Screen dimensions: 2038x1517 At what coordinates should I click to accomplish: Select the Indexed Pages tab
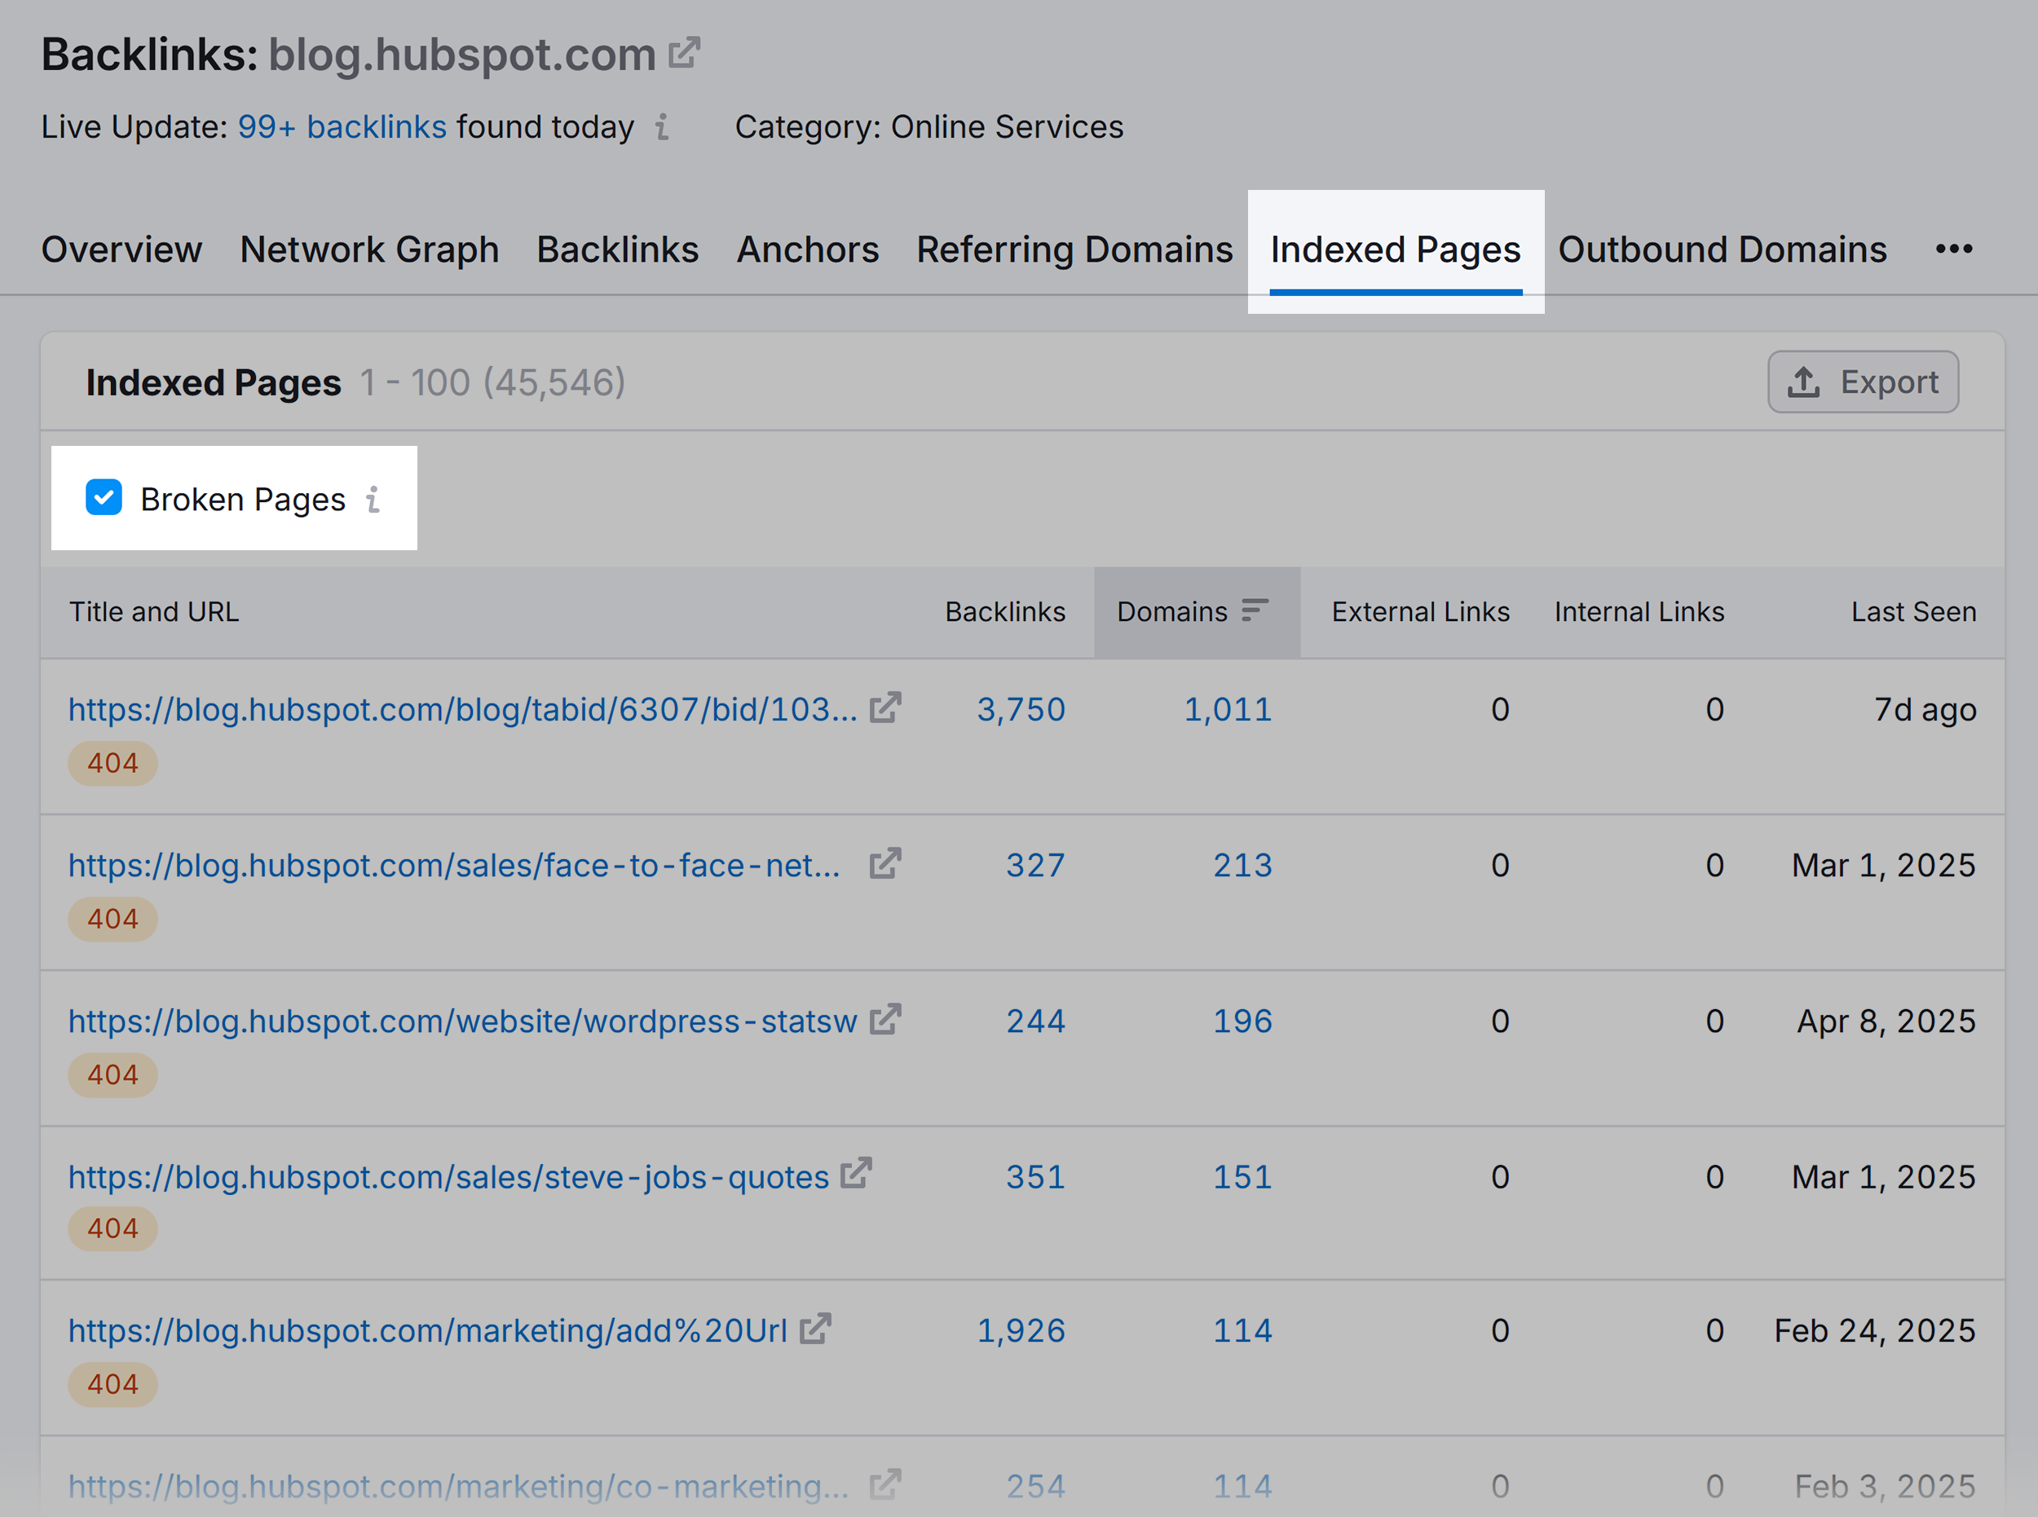coord(1395,249)
